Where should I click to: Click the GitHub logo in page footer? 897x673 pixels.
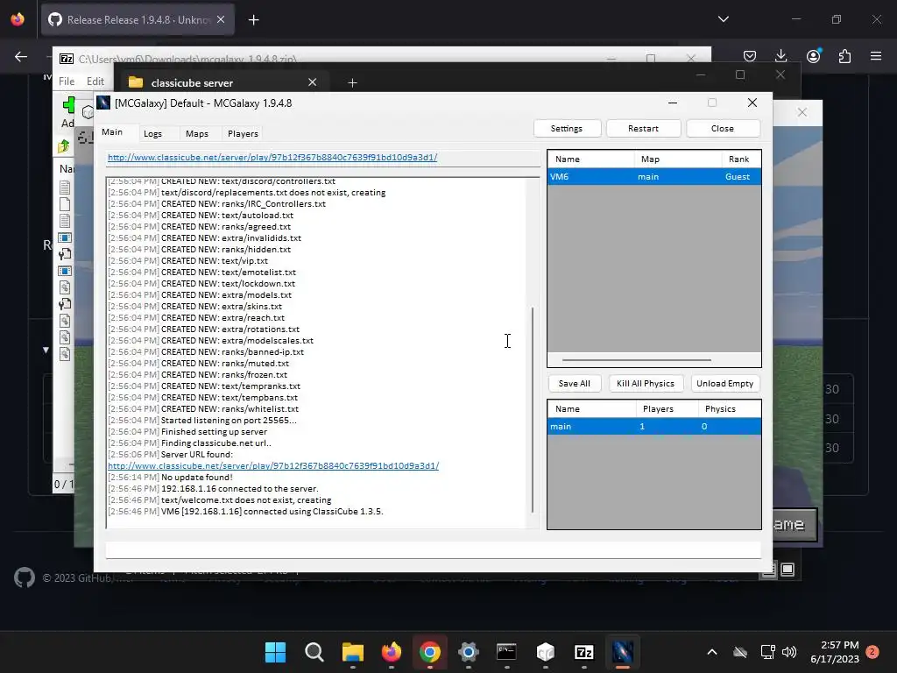click(25, 578)
